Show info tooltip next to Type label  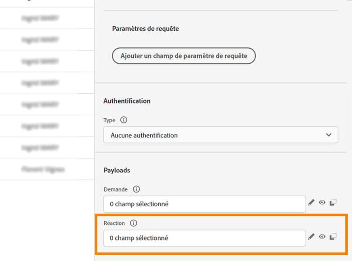click(123, 120)
